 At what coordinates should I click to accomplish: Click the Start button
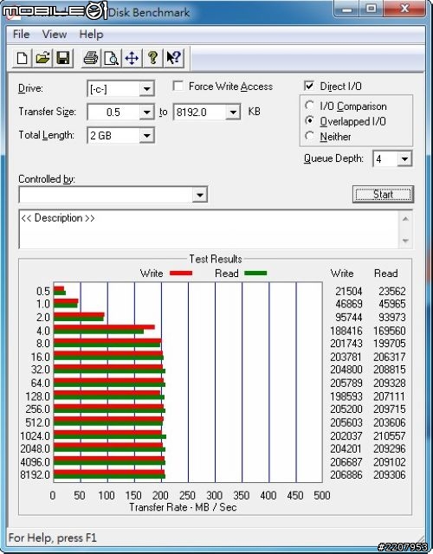[383, 194]
